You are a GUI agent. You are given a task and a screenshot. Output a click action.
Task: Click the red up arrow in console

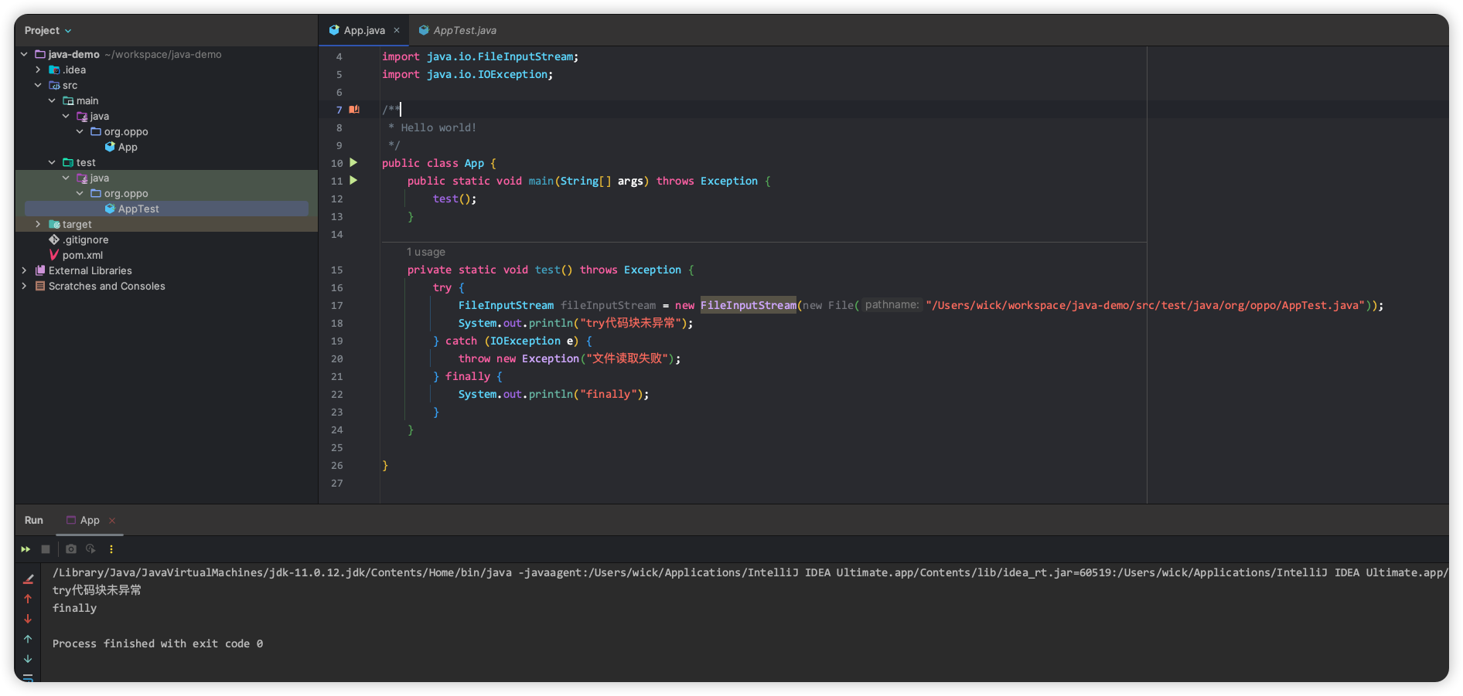click(x=28, y=599)
